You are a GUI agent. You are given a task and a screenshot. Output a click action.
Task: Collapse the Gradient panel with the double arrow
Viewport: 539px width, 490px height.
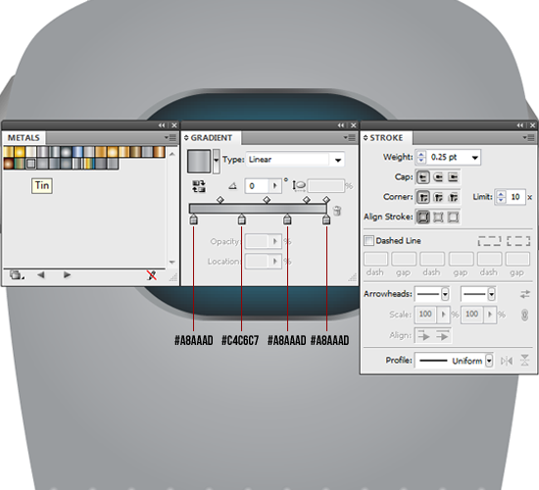341,125
